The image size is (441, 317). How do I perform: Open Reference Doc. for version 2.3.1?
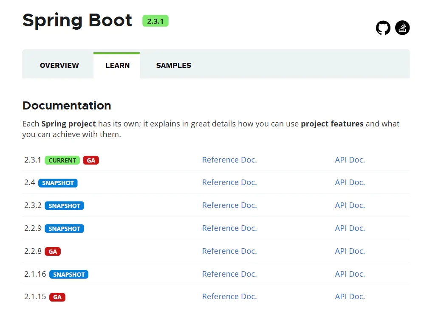pos(229,160)
